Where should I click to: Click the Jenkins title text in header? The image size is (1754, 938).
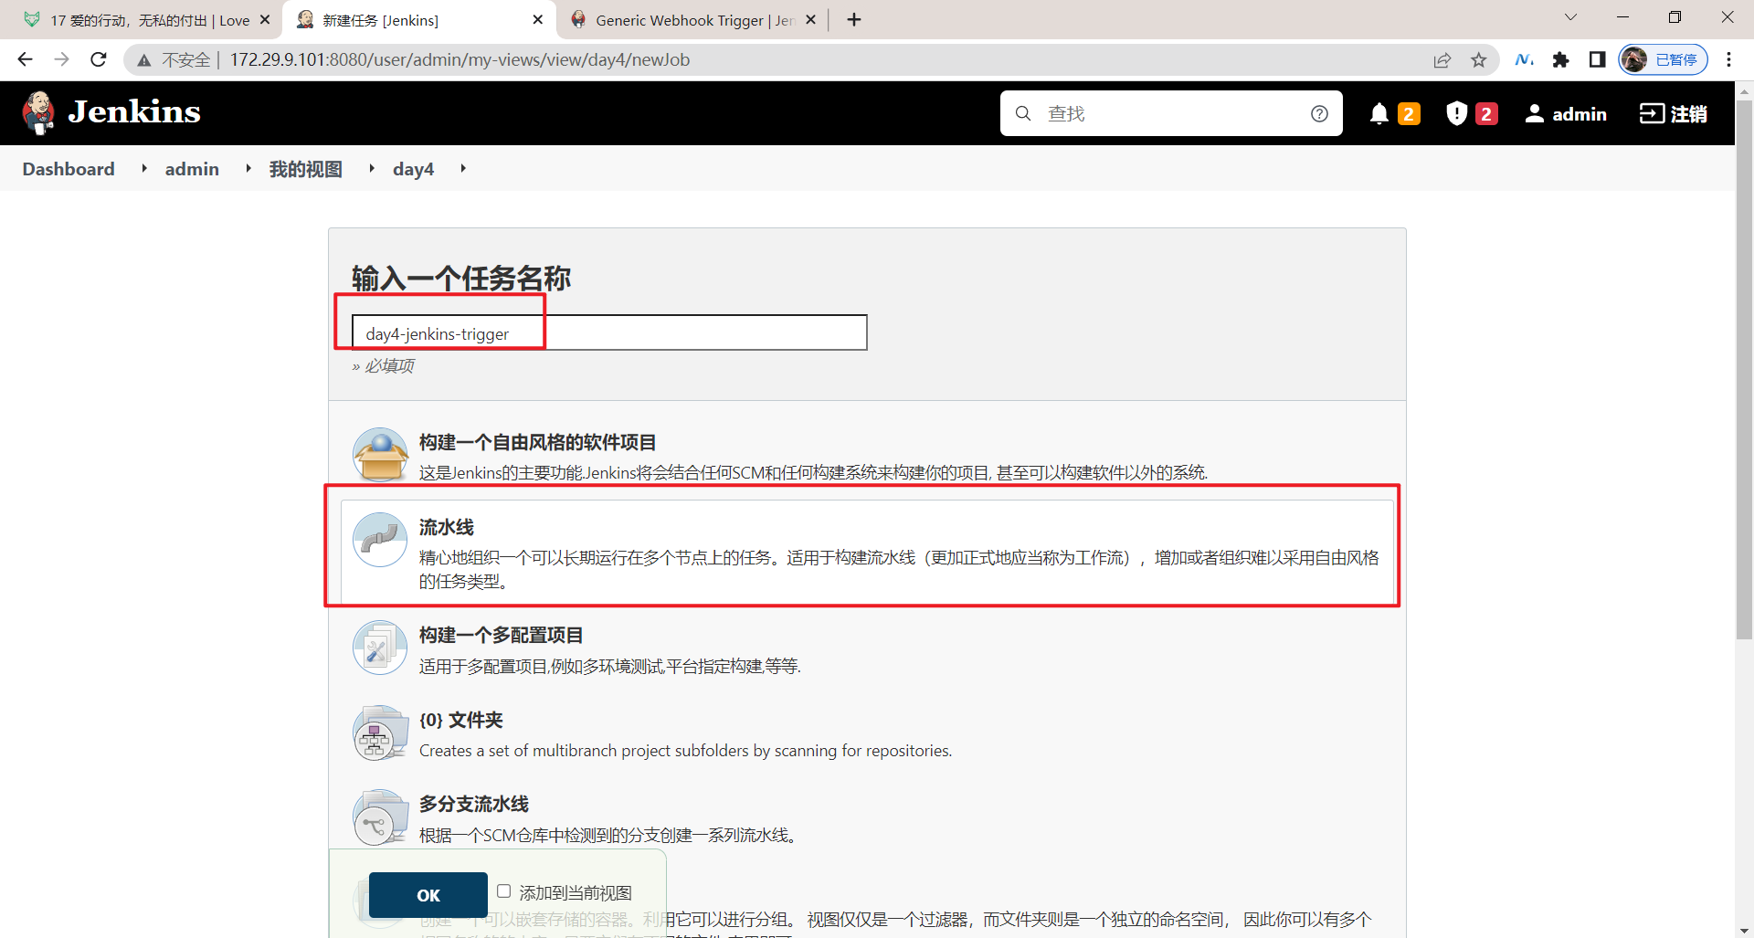[134, 111]
